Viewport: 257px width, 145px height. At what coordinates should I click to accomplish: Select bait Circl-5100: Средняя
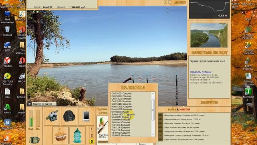pos(121,93)
